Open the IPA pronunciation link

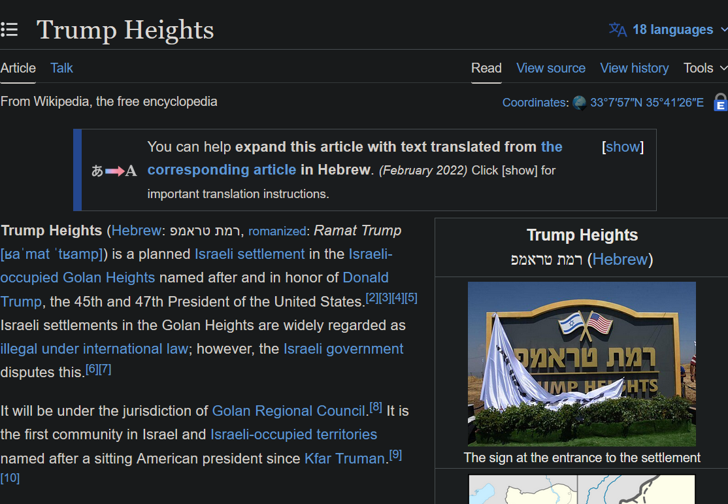point(52,254)
